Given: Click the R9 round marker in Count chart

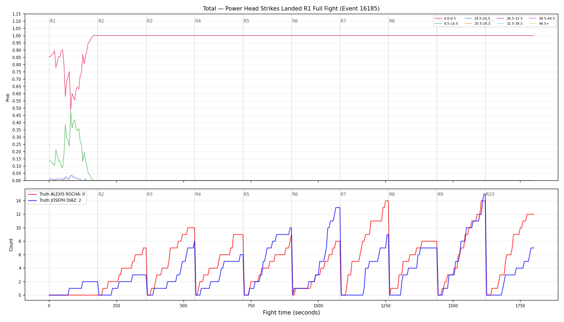Looking at the screenshot, I should coord(440,194).
